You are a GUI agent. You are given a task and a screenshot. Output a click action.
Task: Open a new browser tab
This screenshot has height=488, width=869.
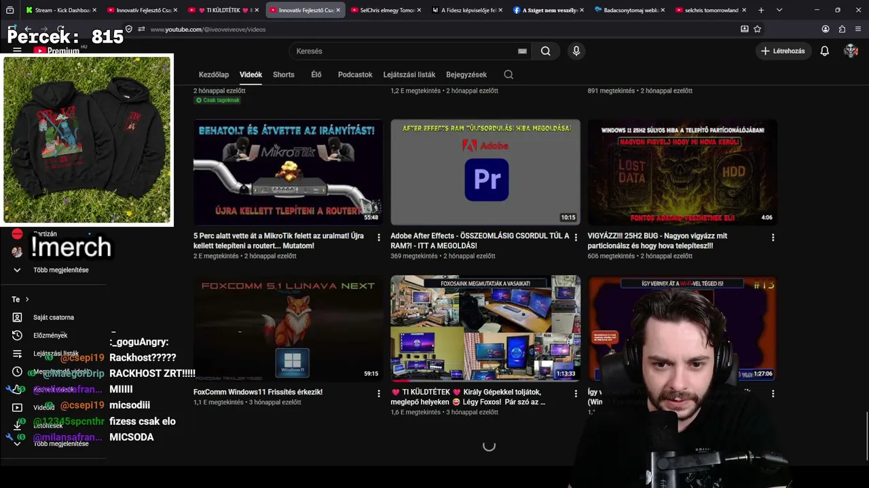761,10
